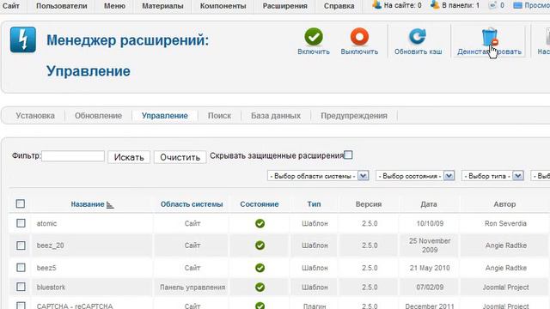Check the beez_20 row checkbox
Screen dimensions: 550x309
(21, 245)
